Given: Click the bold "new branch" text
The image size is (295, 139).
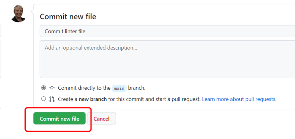Looking at the screenshot, I should (93, 99).
